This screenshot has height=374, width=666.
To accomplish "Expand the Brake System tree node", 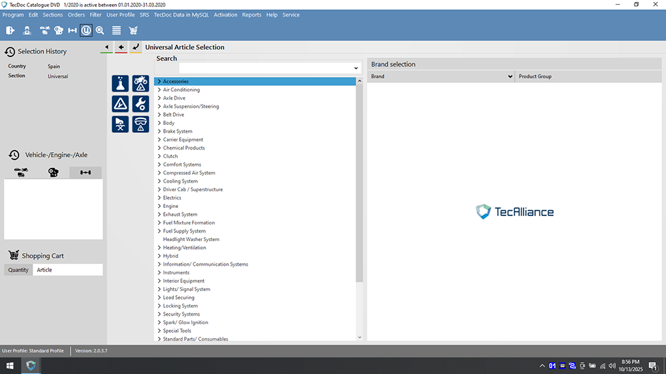I will 159,132.
